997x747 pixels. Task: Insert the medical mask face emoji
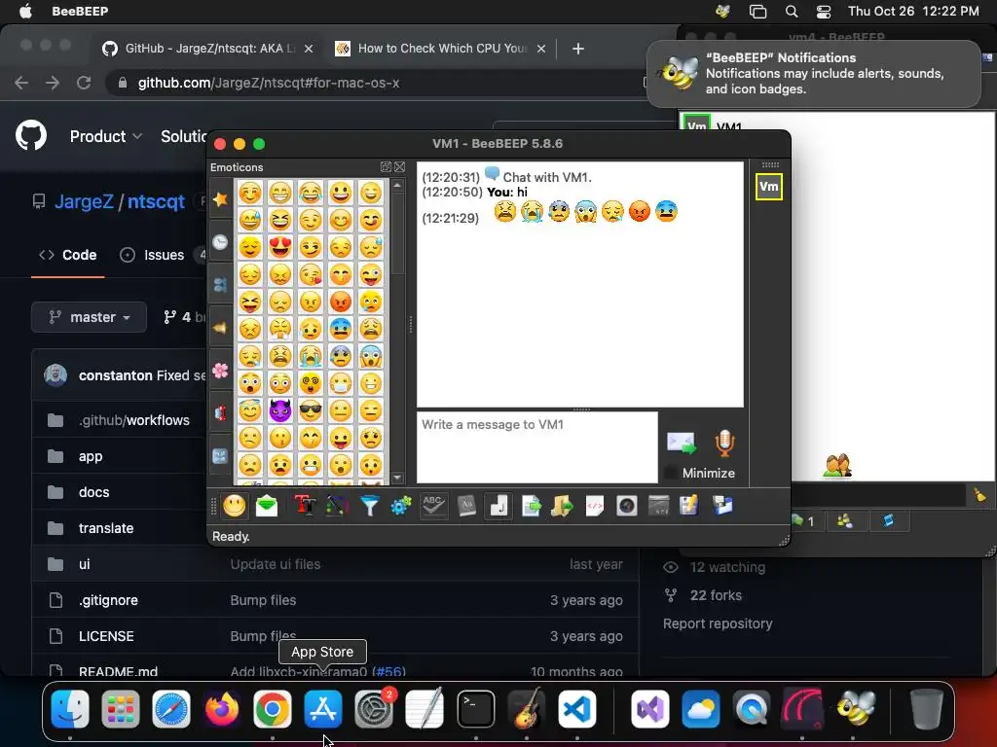(x=341, y=383)
